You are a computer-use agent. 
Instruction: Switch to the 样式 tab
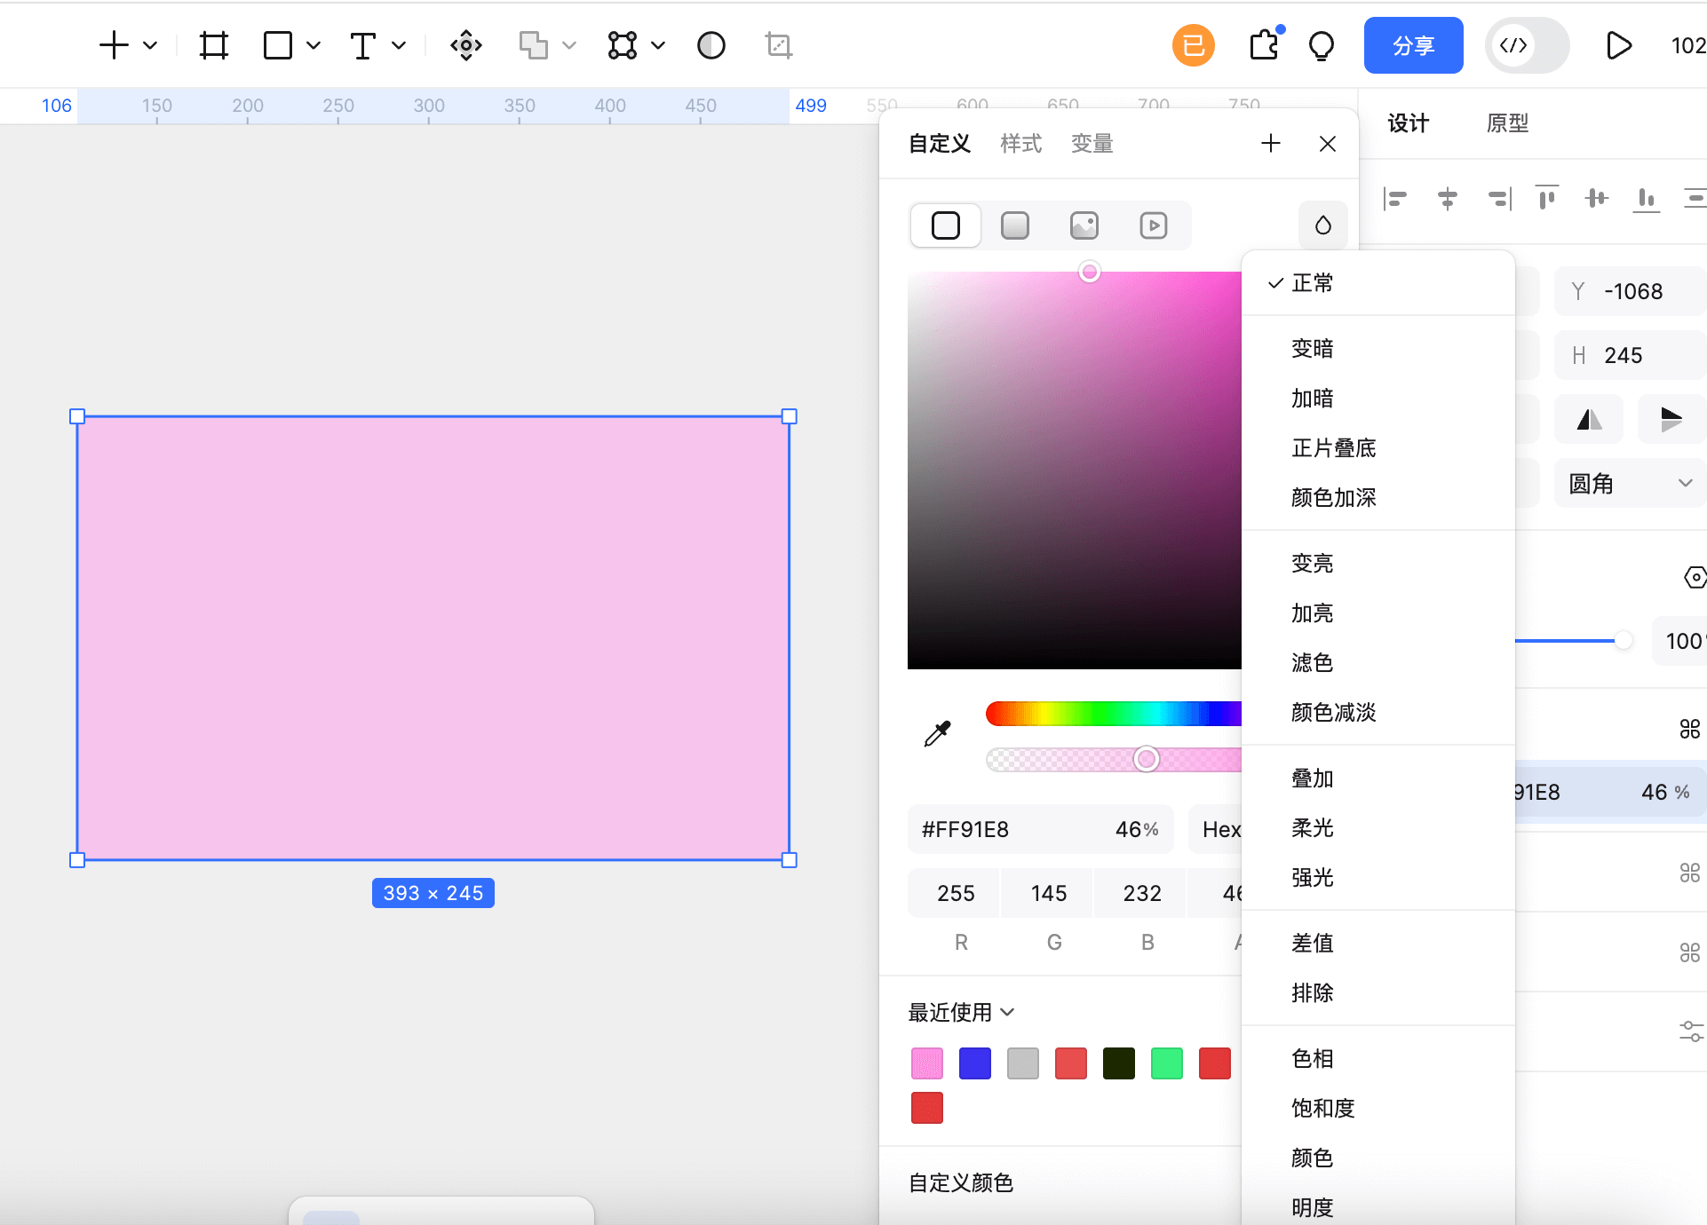point(1020,144)
